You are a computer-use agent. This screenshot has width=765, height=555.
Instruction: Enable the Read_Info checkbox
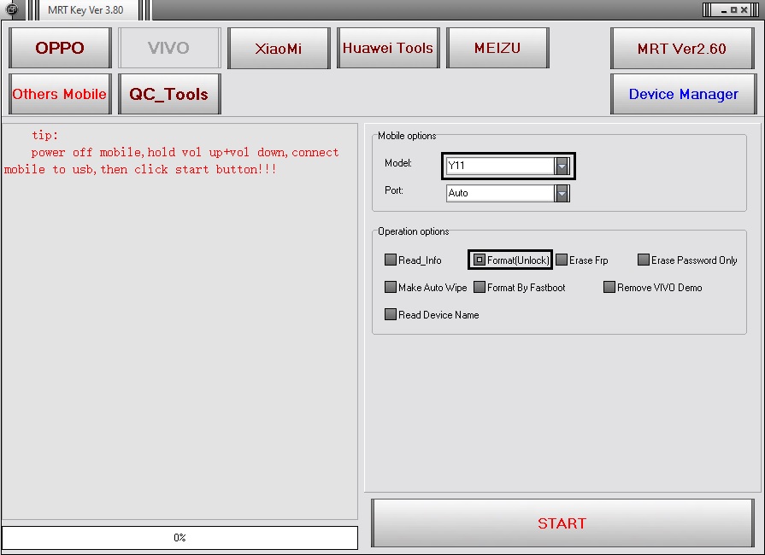pyautogui.click(x=391, y=260)
